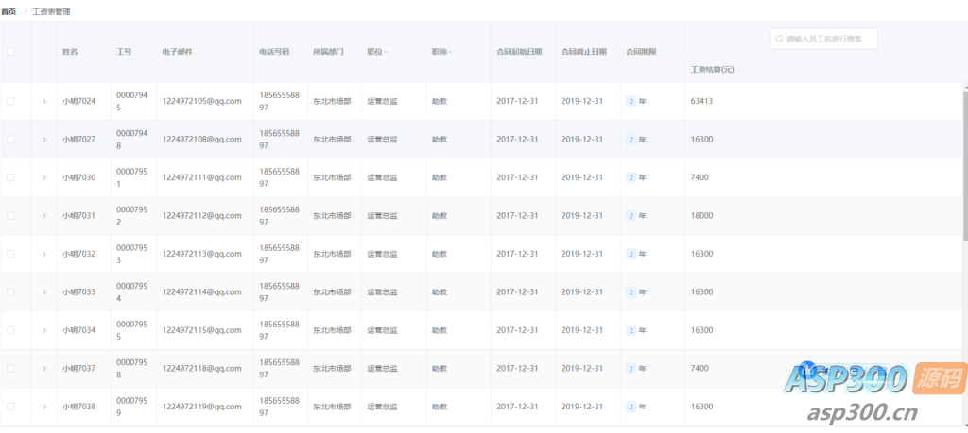Click the arrow icon next to 小明7027
The width and height of the screenshot is (968, 433).
pyautogui.click(x=44, y=140)
